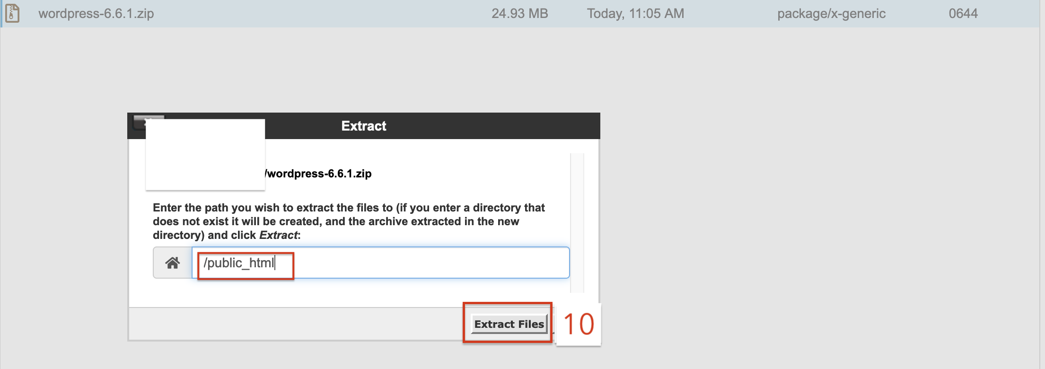
Task: Click the instruction paragraph about extraction path
Action: (x=349, y=221)
